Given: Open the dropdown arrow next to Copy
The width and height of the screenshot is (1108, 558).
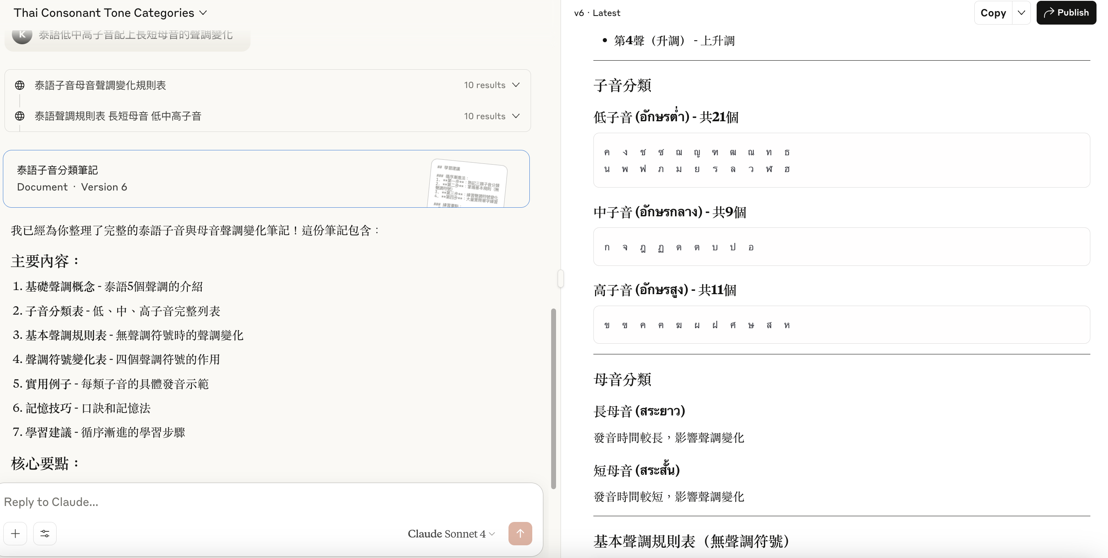Looking at the screenshot, I should (1021, 13).
